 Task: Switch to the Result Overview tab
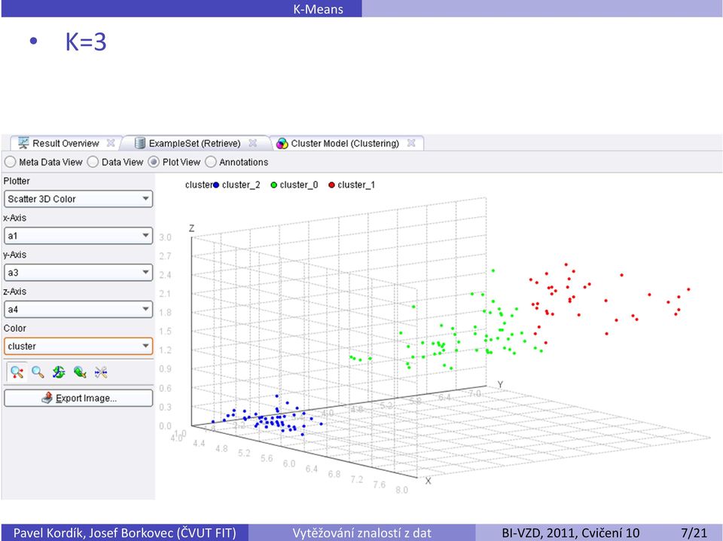click(x=66, y=143)
